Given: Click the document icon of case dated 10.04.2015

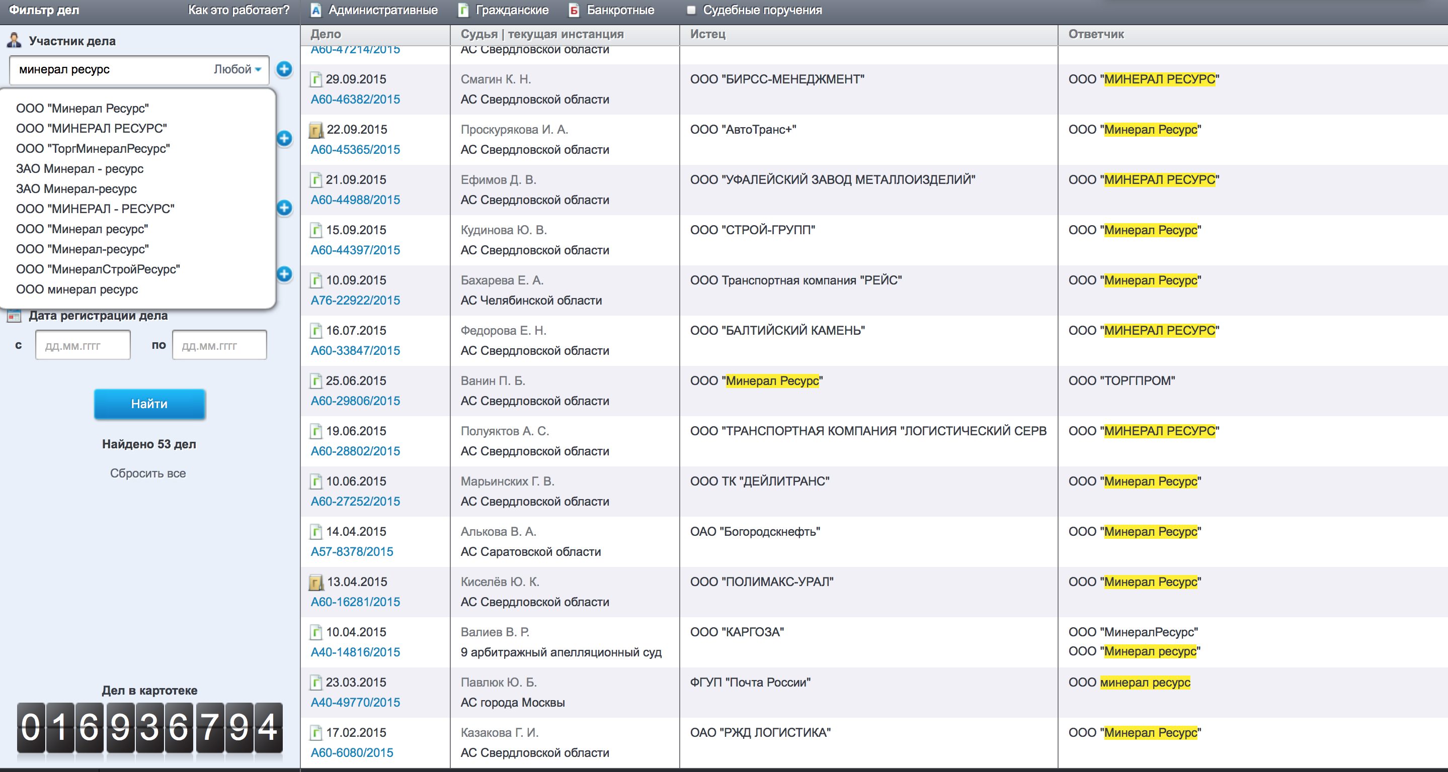Looking at the screenshot, I should click(x=316, y=632).
